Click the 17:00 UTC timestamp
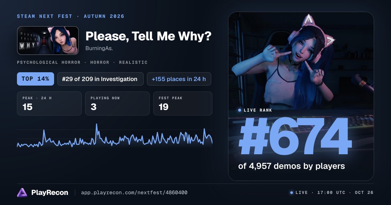The width and height of the screenshot is (391, 205). [x=331, y=193]
